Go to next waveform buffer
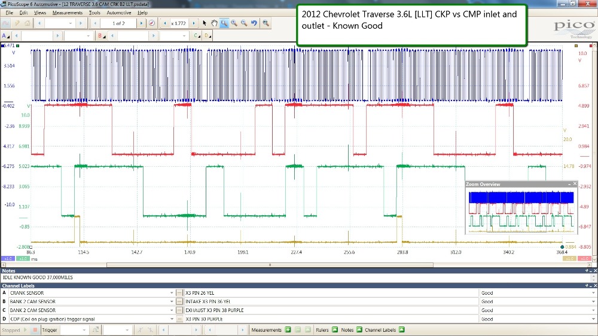 141,23
